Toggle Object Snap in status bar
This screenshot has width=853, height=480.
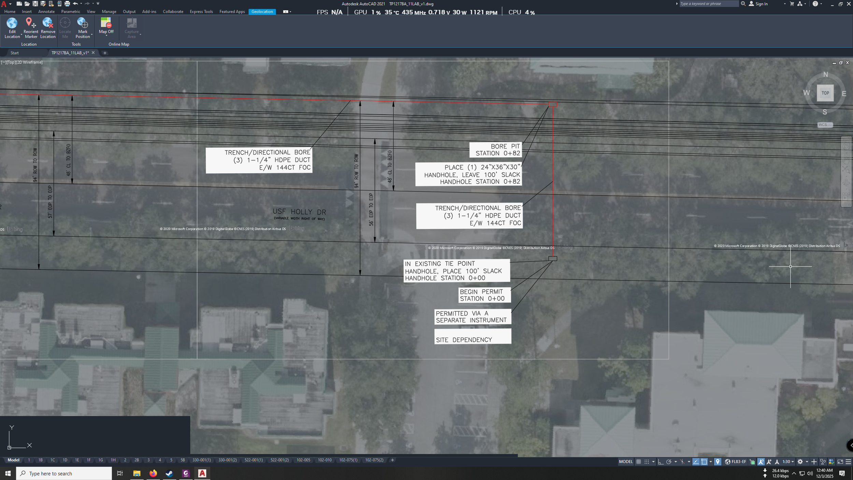(x=704, y=462)
